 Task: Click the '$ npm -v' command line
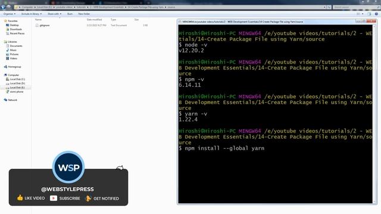point(192,79)
